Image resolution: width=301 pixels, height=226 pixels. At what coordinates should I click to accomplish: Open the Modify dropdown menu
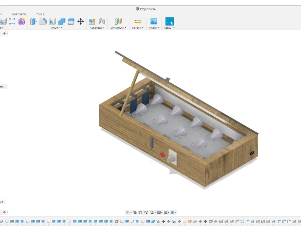[56, 27]
